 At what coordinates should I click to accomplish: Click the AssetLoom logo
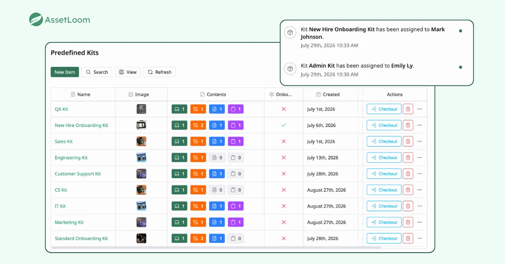[x=59, y=20]
